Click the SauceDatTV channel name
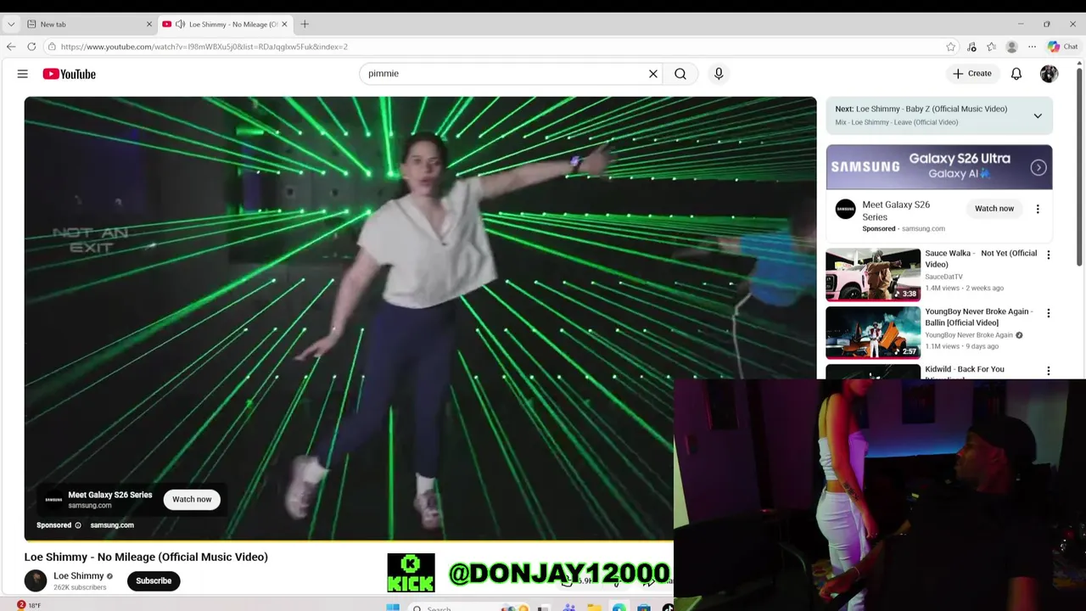The image size is (1086, 611). pos(943,277)
